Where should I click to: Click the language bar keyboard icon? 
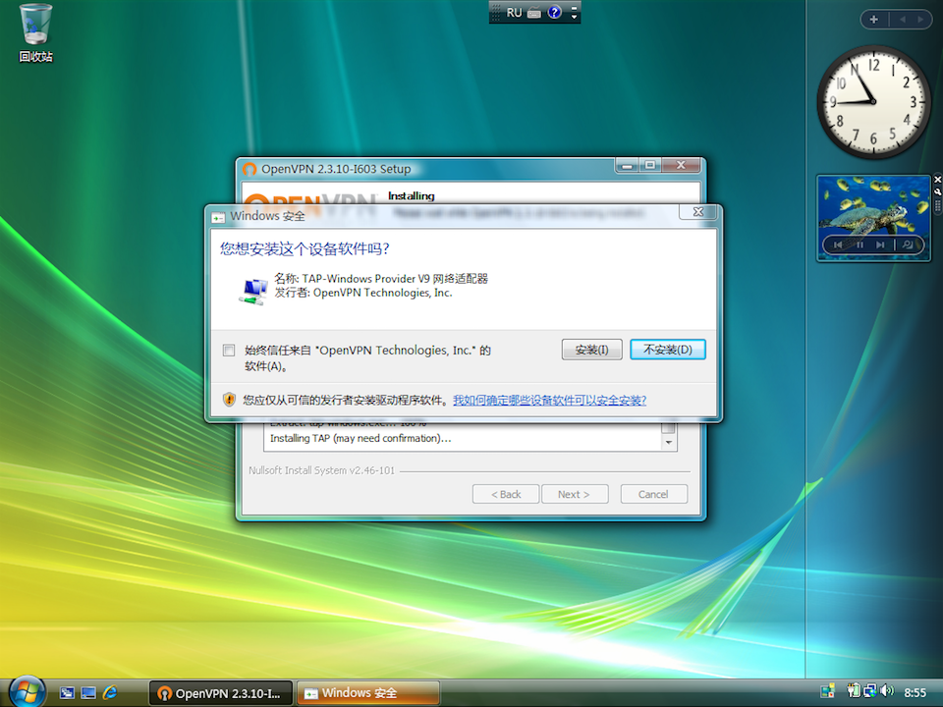(x=534, y=13)
